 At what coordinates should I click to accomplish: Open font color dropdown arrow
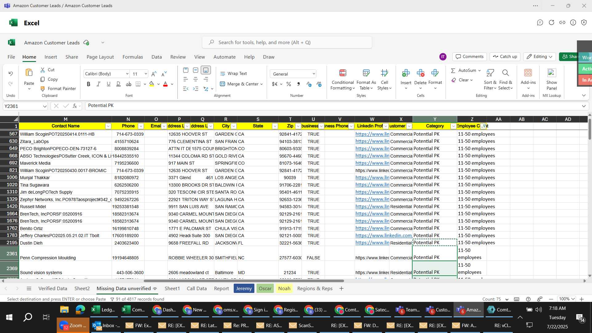[x=172, y=84]
